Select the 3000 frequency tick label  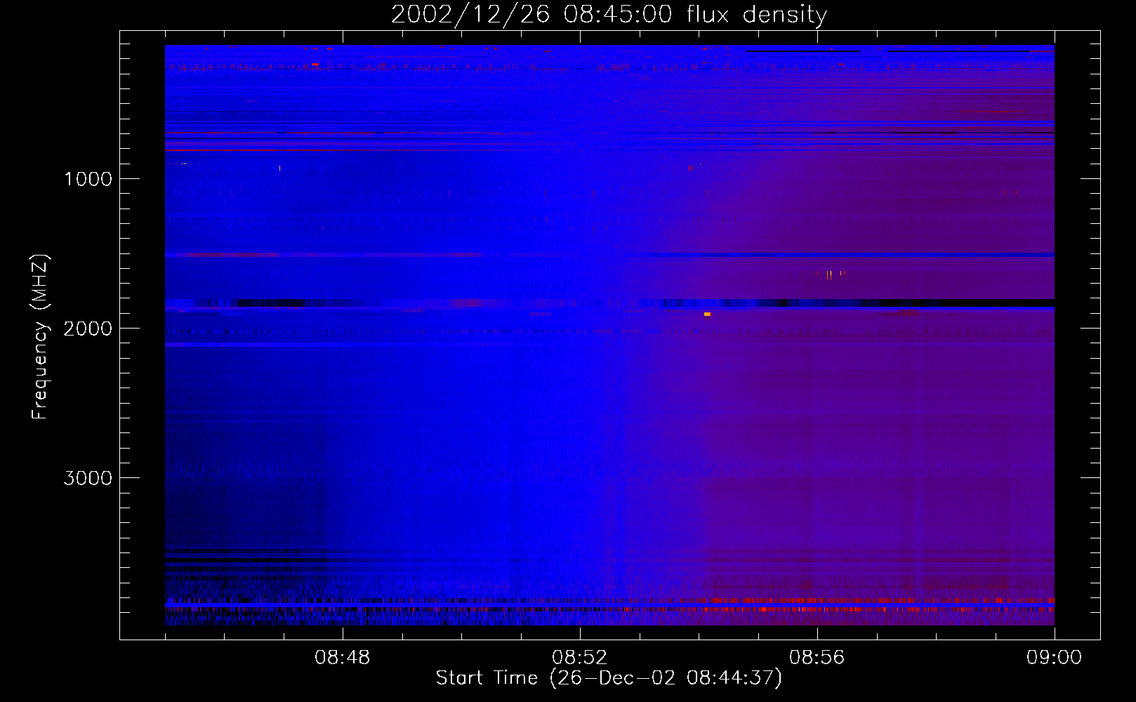(x=88, y=478)
